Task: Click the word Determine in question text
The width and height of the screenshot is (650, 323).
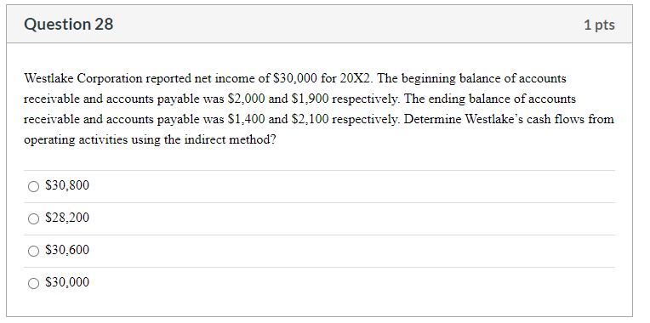Action: pos(433,120)
